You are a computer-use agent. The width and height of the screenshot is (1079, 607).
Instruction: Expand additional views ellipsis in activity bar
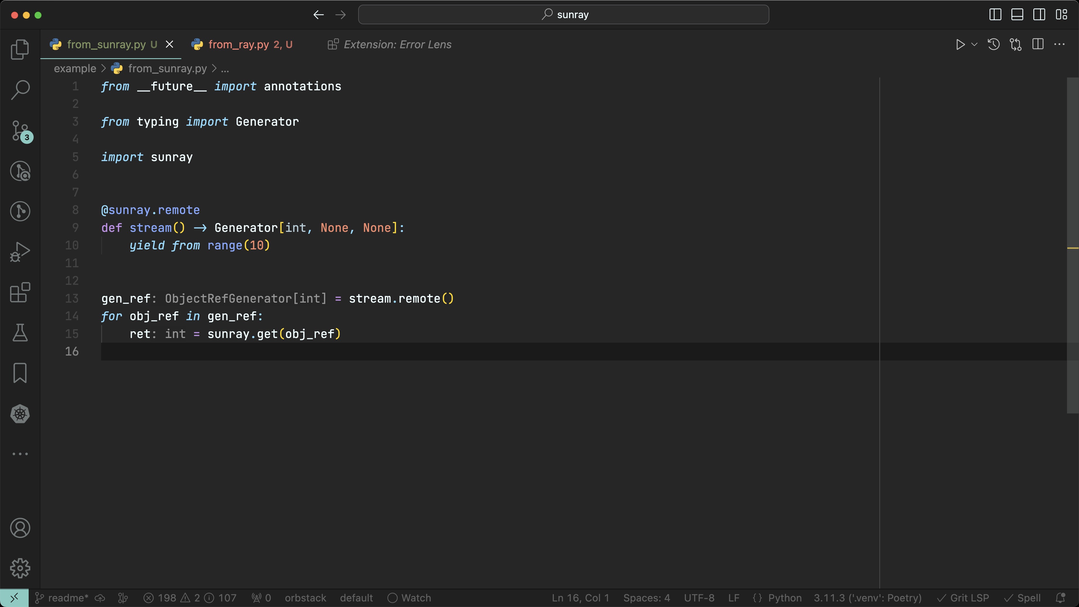(20, 454)
